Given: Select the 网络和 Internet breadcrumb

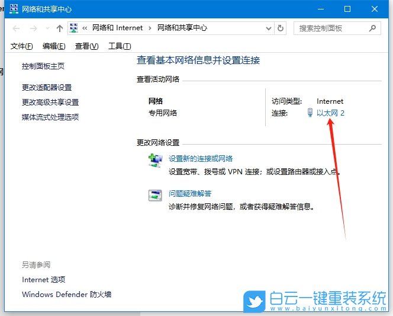Looking at the screenshot, I should (117, 28).
